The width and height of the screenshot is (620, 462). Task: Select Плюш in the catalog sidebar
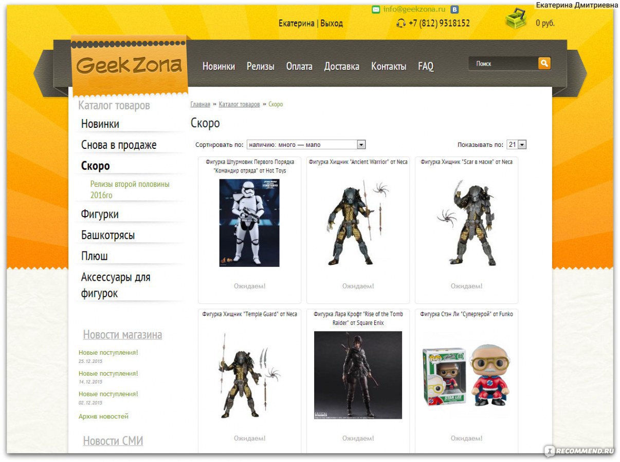(x=95, y=256)
